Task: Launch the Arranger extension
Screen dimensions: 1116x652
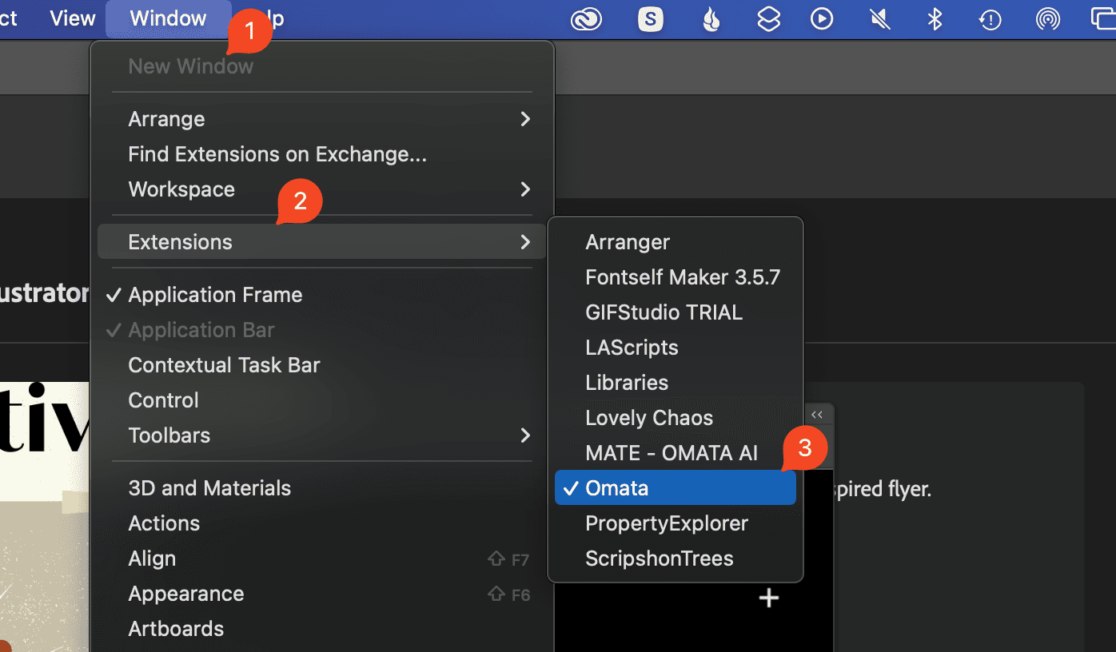Action: click(676, 242)
